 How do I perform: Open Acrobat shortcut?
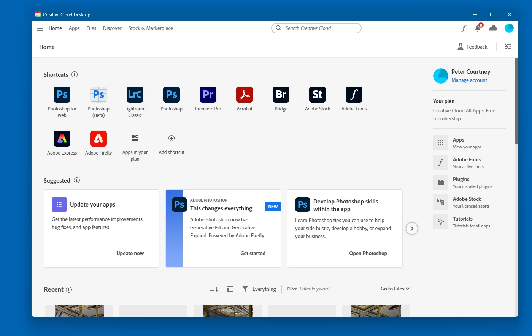[x=245, y=95]
